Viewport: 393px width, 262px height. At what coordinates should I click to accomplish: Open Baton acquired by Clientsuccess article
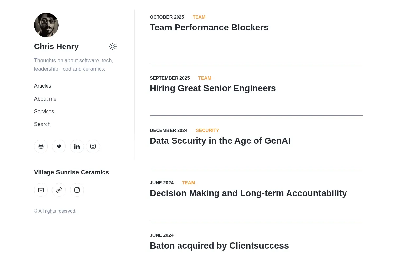pyautogui.click(x=219, y=246)
